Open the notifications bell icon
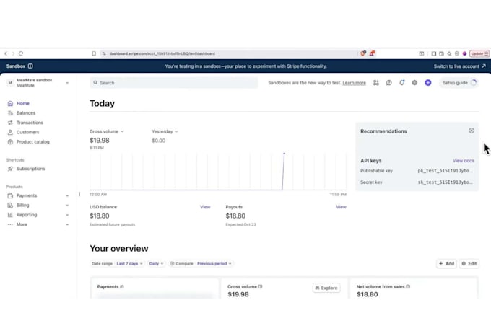Screen dimensions: 491x331 [x=401, y=83]
